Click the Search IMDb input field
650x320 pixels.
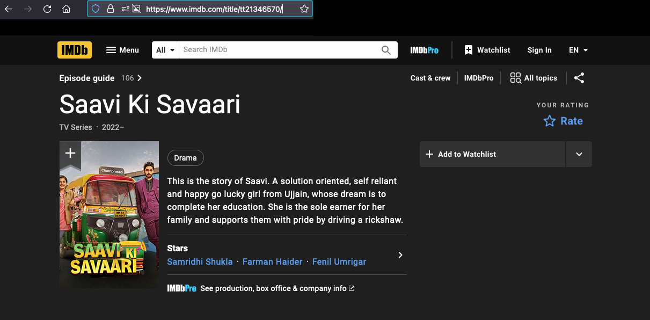pyautogui.click(x=279, y=50)
